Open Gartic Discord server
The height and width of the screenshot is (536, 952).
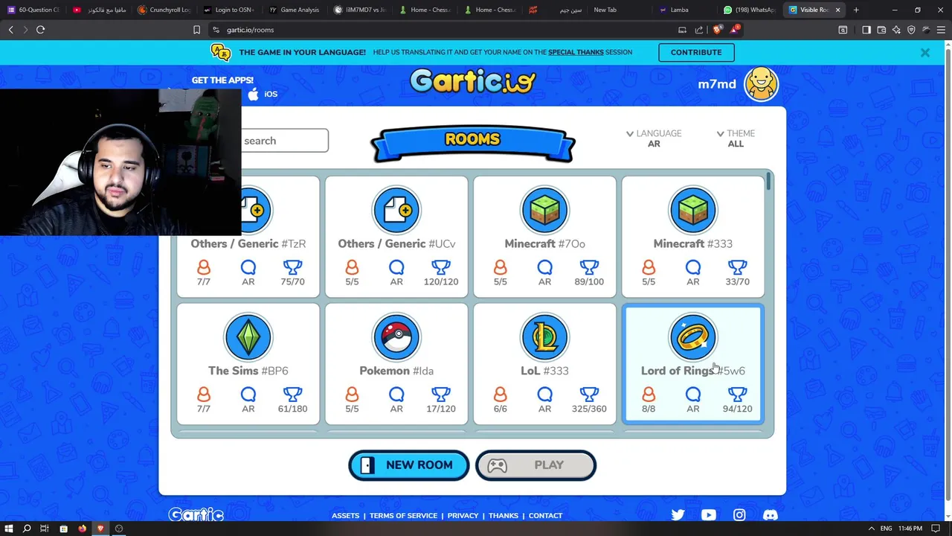point(770,515)
